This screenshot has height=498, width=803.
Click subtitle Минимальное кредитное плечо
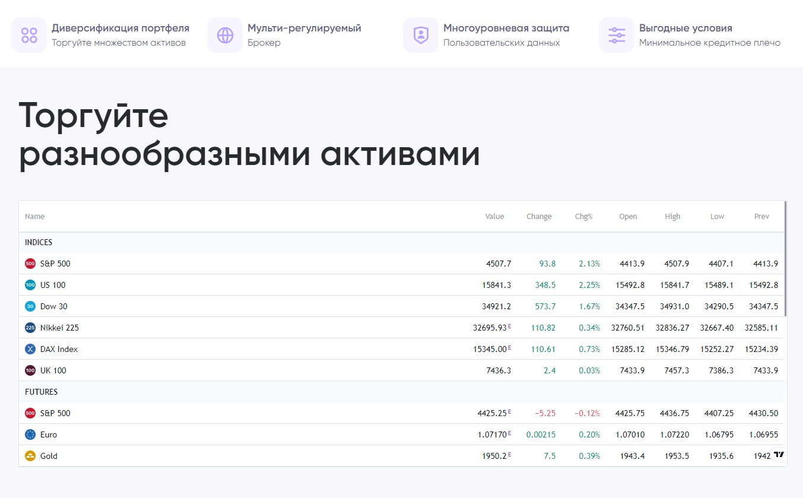click(x=710, y=43)
